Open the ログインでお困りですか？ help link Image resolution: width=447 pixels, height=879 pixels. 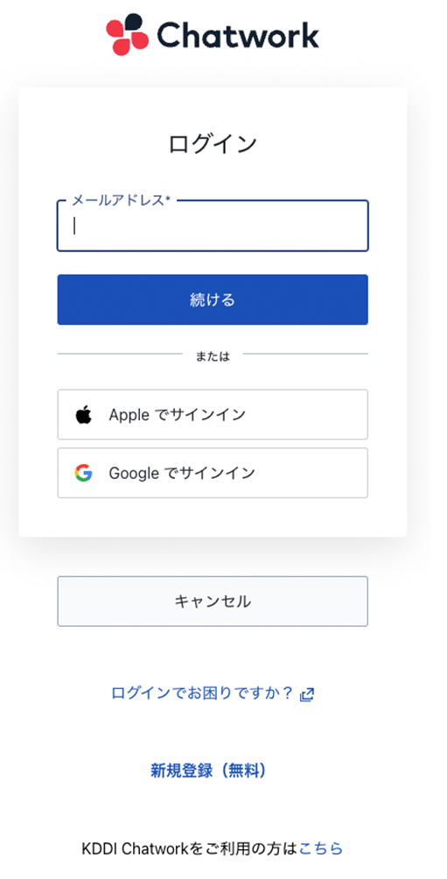[x=203, y=693]
